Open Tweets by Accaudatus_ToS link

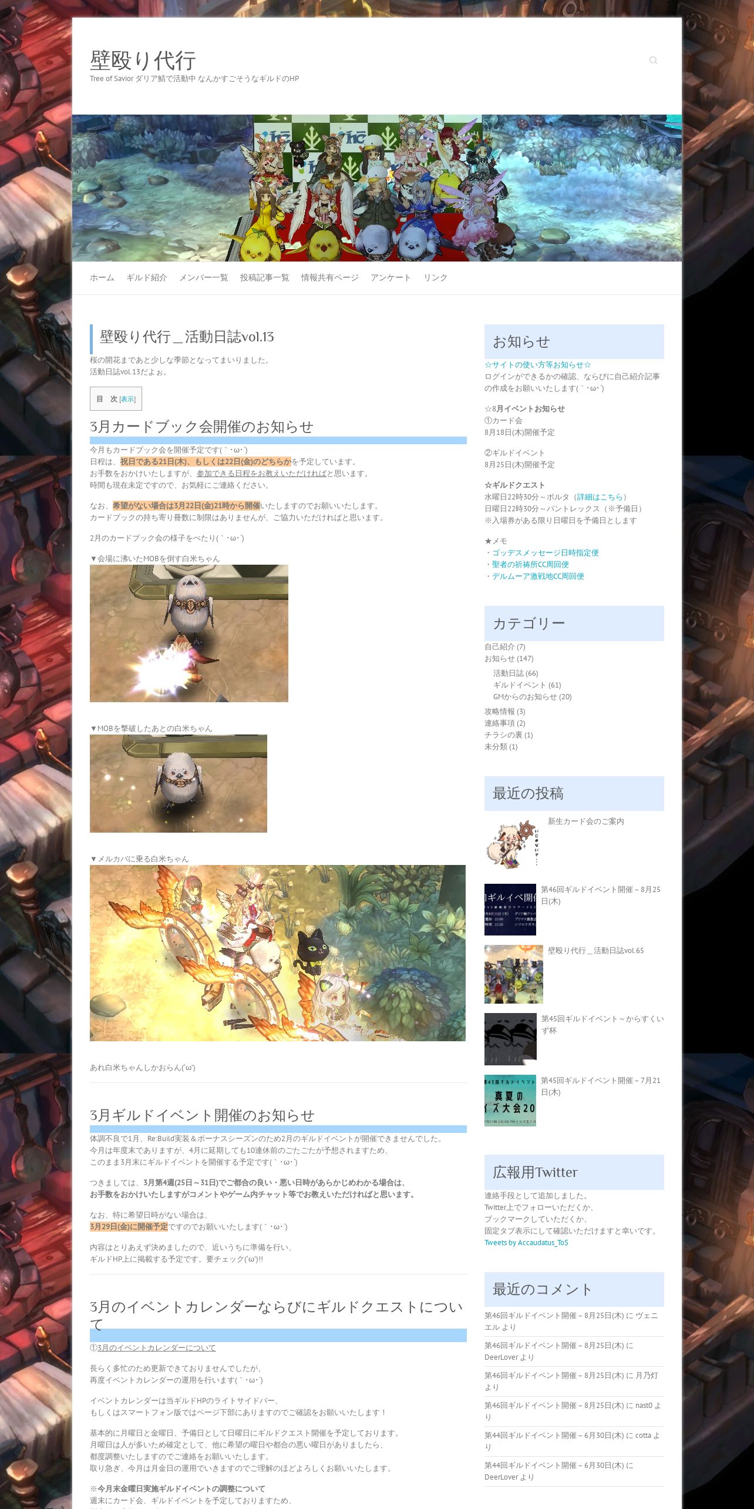tap(526, 1243)
